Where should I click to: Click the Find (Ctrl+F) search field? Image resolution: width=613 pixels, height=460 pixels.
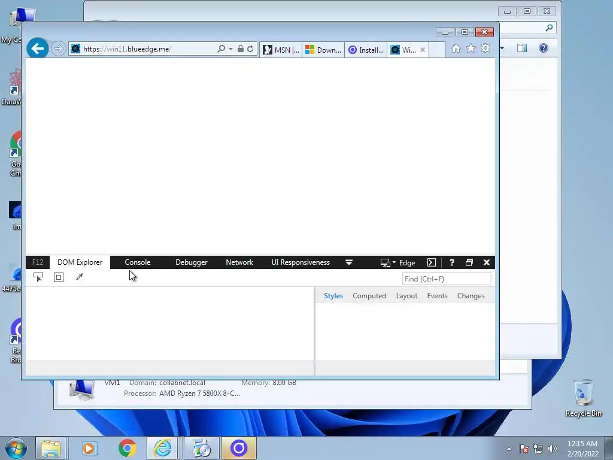[447, 279]
